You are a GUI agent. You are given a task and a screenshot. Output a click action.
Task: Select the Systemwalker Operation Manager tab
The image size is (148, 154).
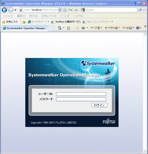click(25, 28)
